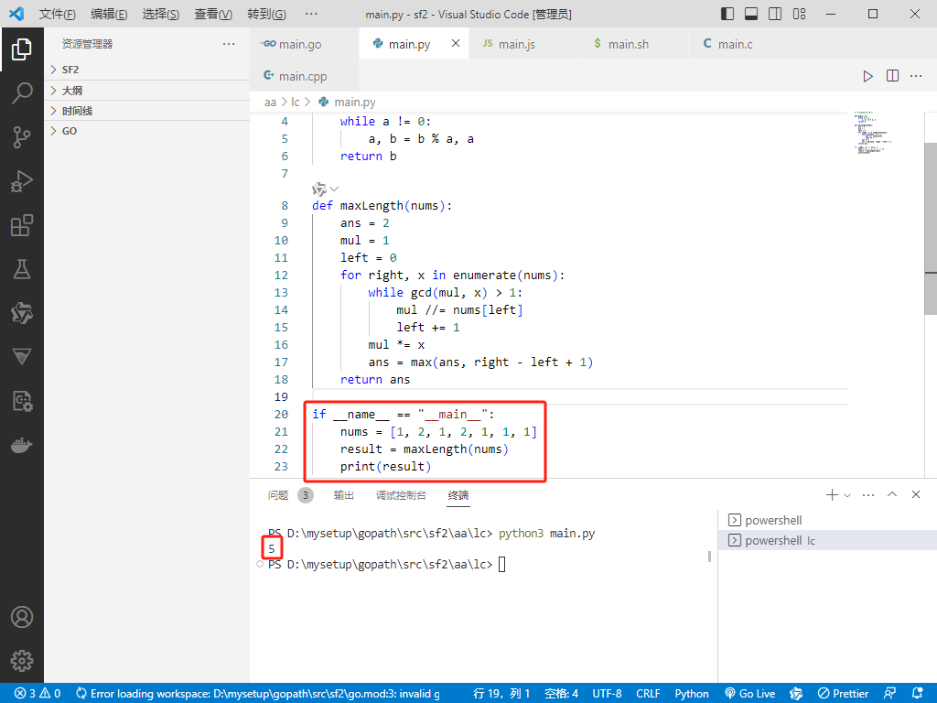Open the 文件(F) menu
Screen dimensions: 937x703
58,15
